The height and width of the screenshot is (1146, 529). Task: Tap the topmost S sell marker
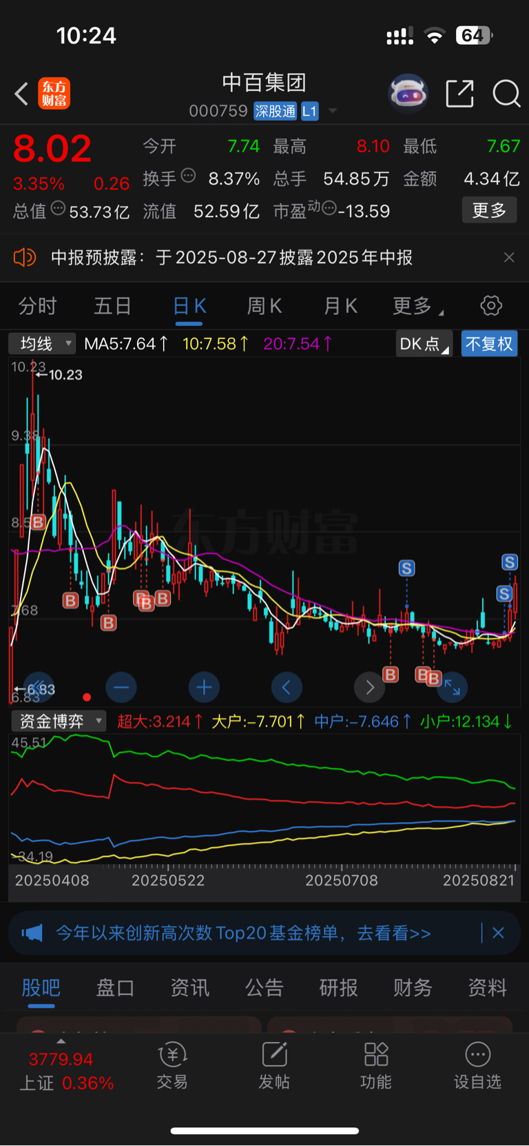click(x=510, y=562)
